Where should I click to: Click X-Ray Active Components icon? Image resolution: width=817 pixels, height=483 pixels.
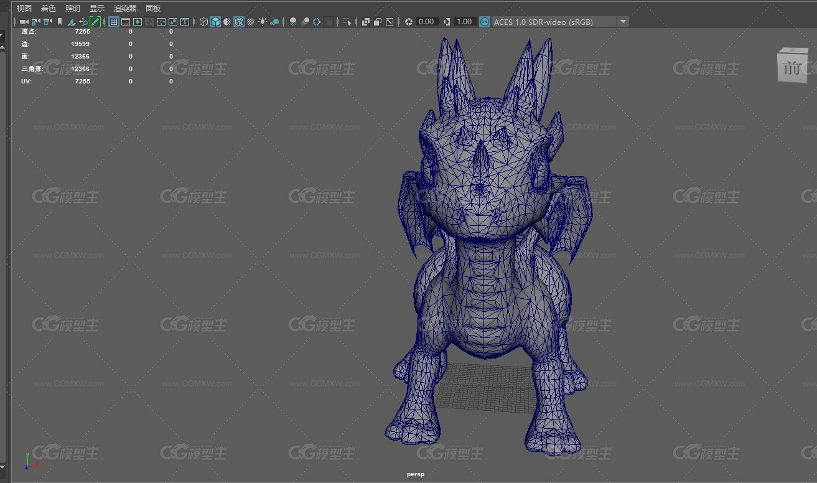(x=378, y=22)
